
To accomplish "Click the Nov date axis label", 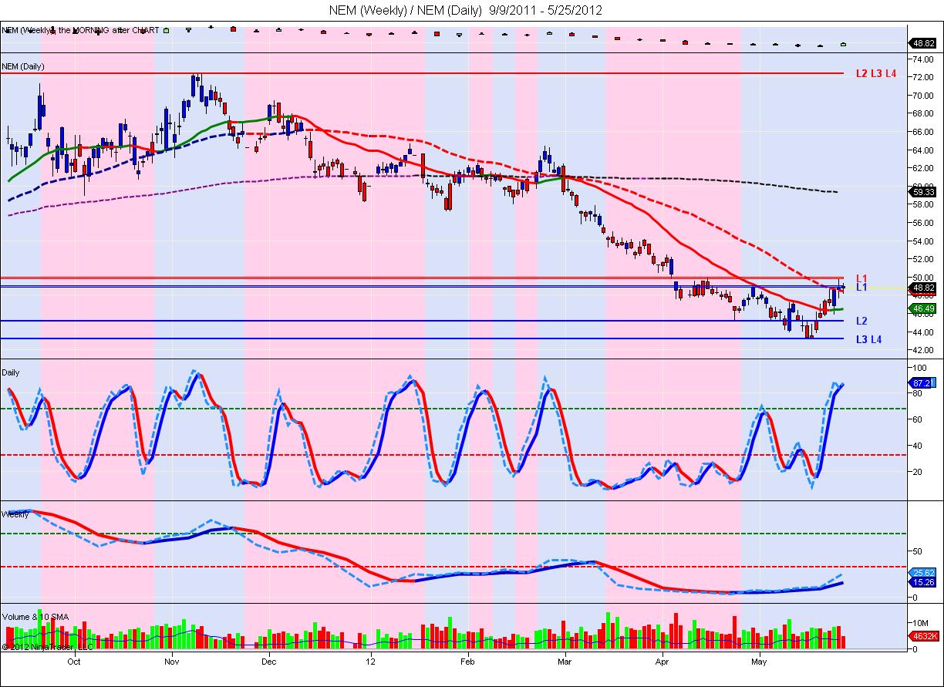I will click(x=171, y=662).
